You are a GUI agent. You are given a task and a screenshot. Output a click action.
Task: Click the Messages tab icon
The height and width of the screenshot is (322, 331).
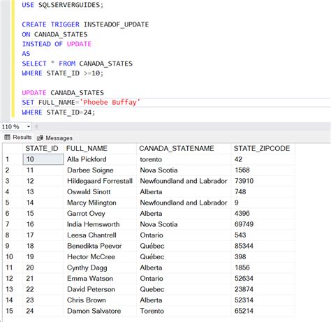40,138
